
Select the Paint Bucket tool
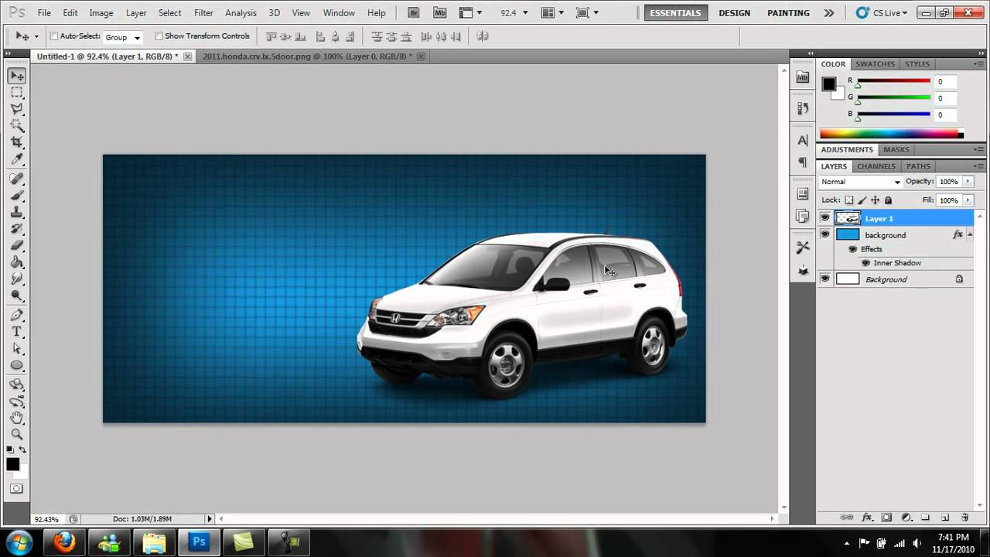pyautogui.click(x=16, y=262)
